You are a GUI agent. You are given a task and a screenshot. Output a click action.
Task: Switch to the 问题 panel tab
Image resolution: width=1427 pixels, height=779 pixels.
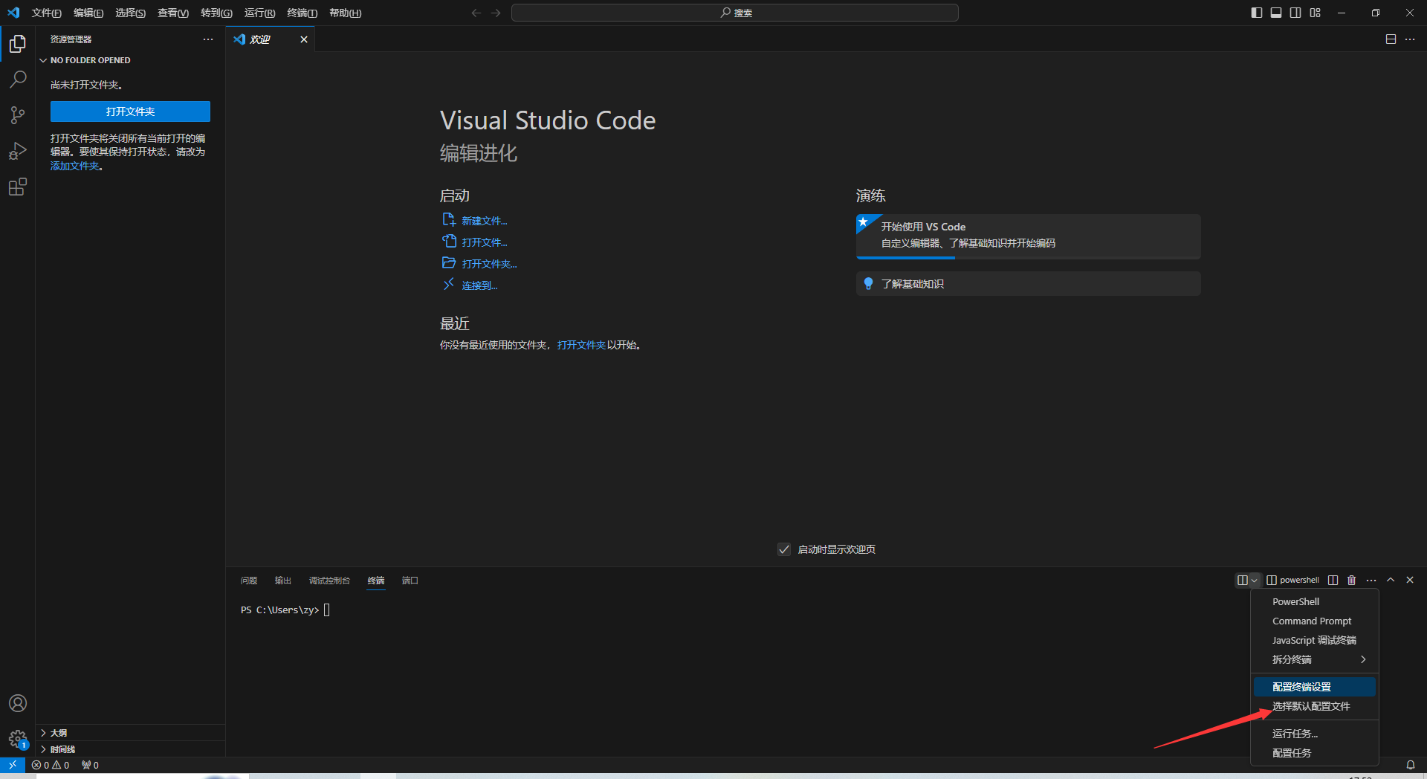[249, 581]
